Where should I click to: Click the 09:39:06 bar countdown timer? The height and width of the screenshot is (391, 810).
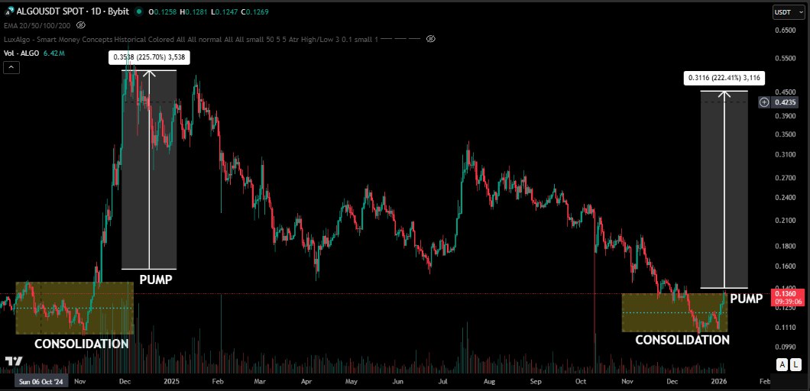[789, 302]
